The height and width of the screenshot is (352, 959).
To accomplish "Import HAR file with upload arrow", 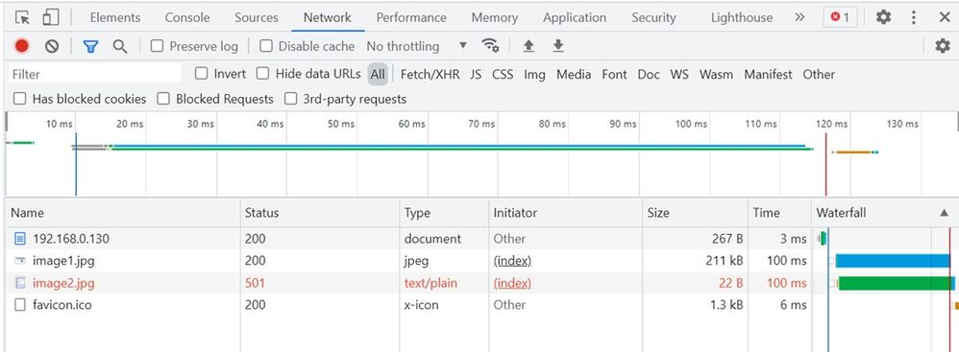I will pyautogui.click(x=529, y=46).
